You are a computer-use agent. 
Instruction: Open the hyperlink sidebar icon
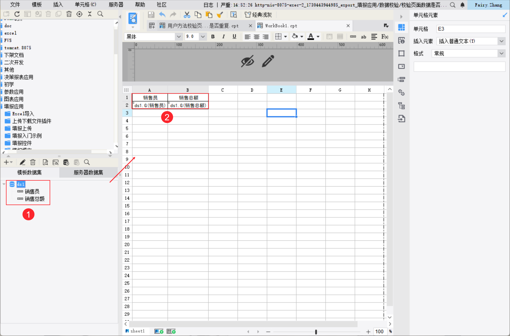(401, 92)
